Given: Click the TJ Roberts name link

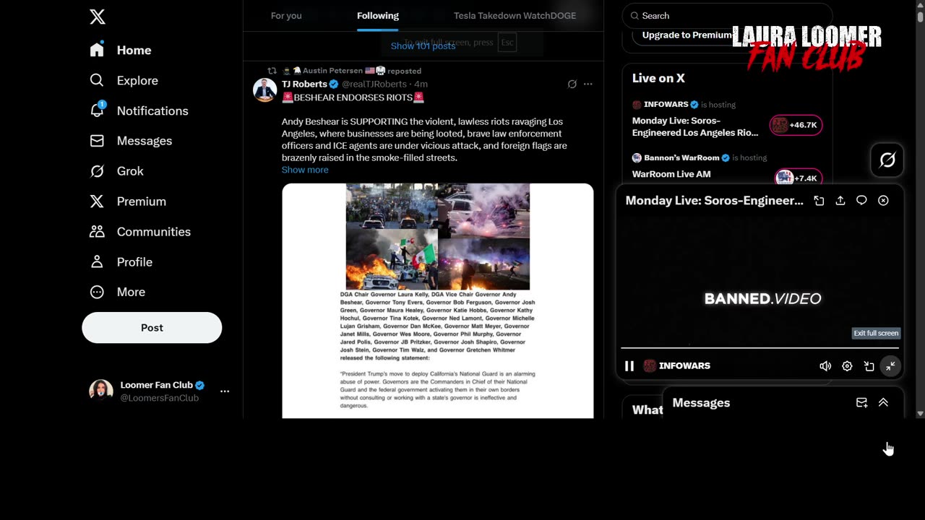Looking at the screenshot, I should click(x=304, y=84).
